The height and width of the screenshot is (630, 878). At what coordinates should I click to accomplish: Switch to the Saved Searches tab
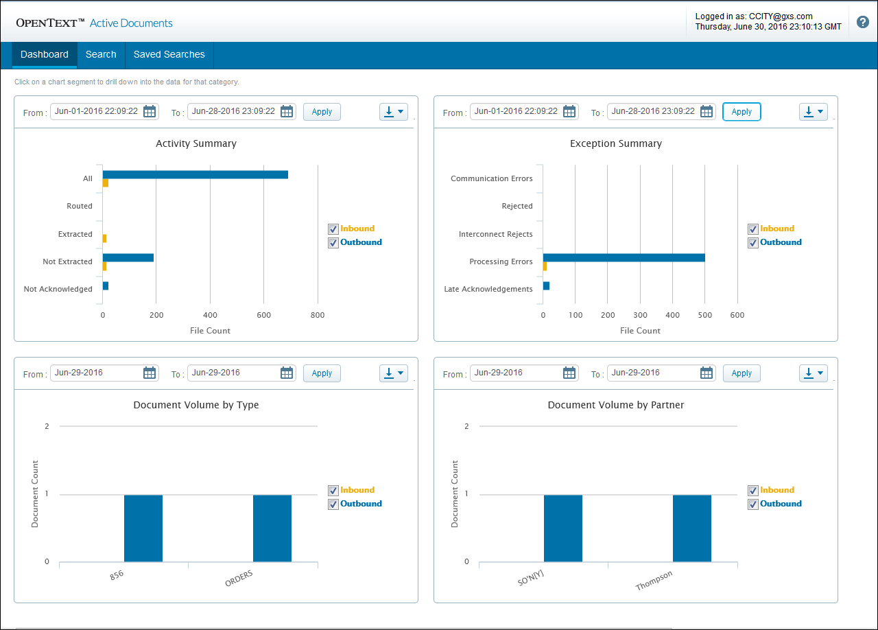click(169, 55)
